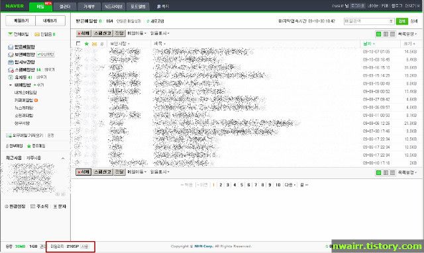Tick the select-all checkbox in header
The width and height of the screenshot is (424, 253).
(78, 44)
